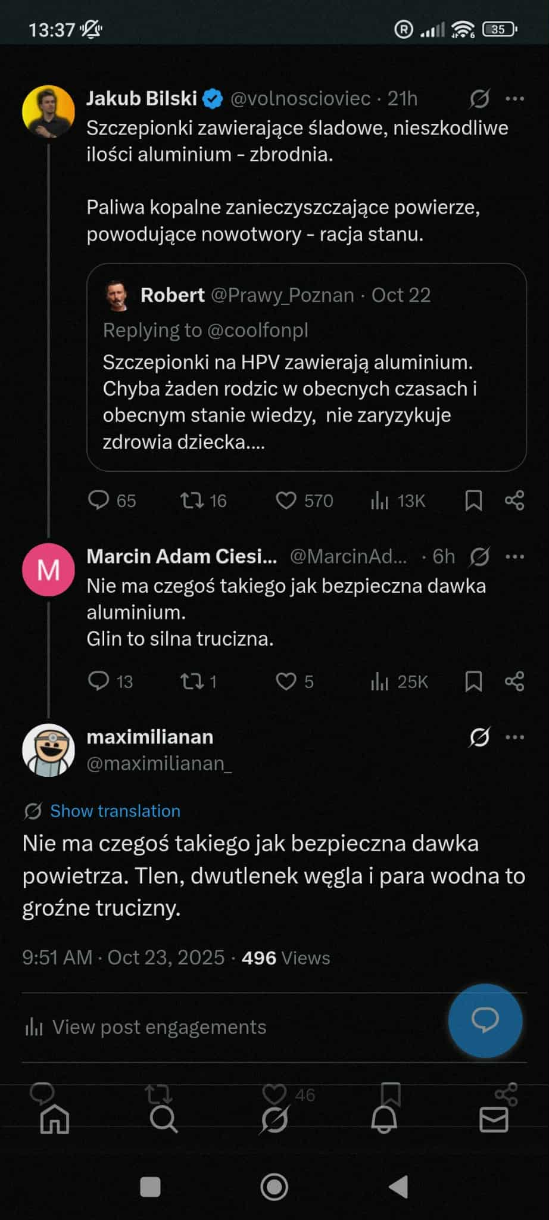Repost Jakub Bilski's post

pos(192,500)
